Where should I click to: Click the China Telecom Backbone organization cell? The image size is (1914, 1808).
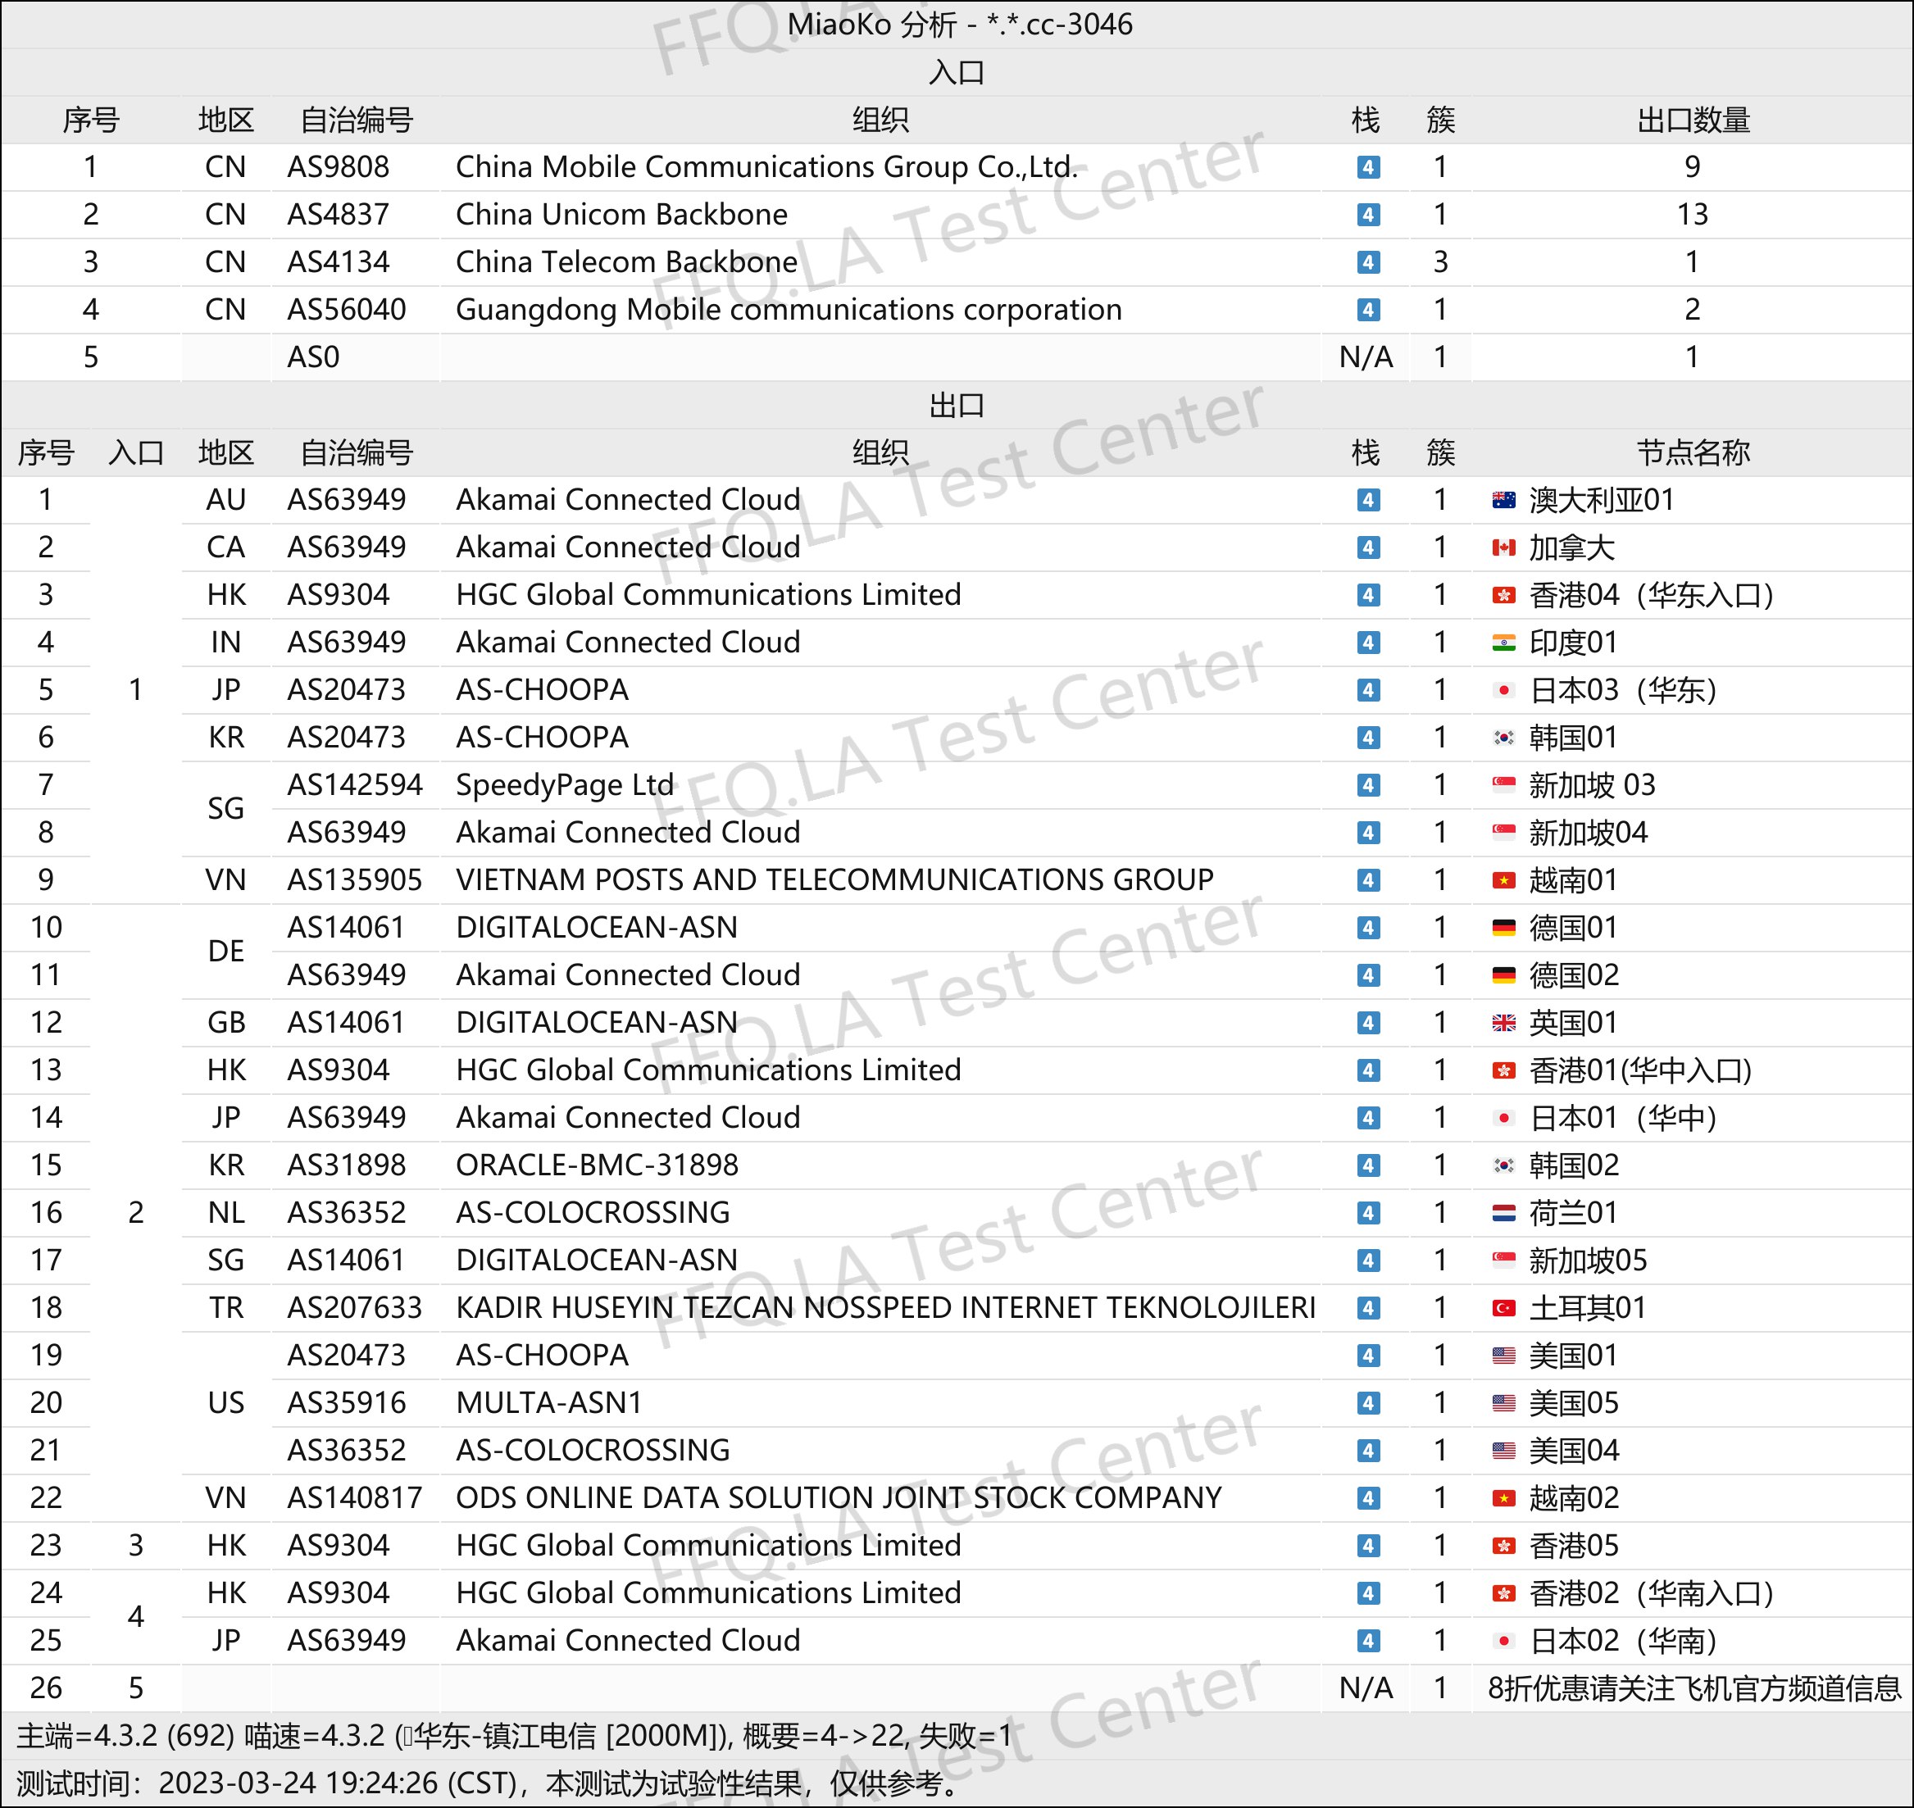pos(626,262)
